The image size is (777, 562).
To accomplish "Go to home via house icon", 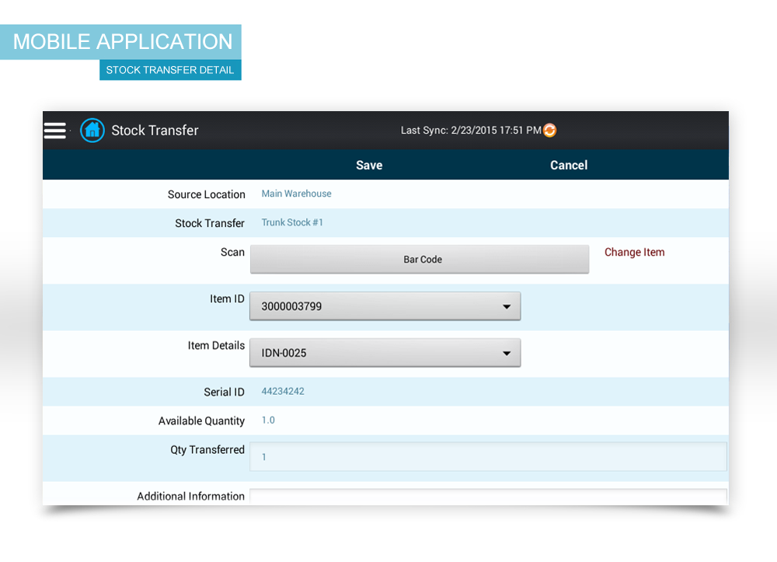I will (92, 131).
